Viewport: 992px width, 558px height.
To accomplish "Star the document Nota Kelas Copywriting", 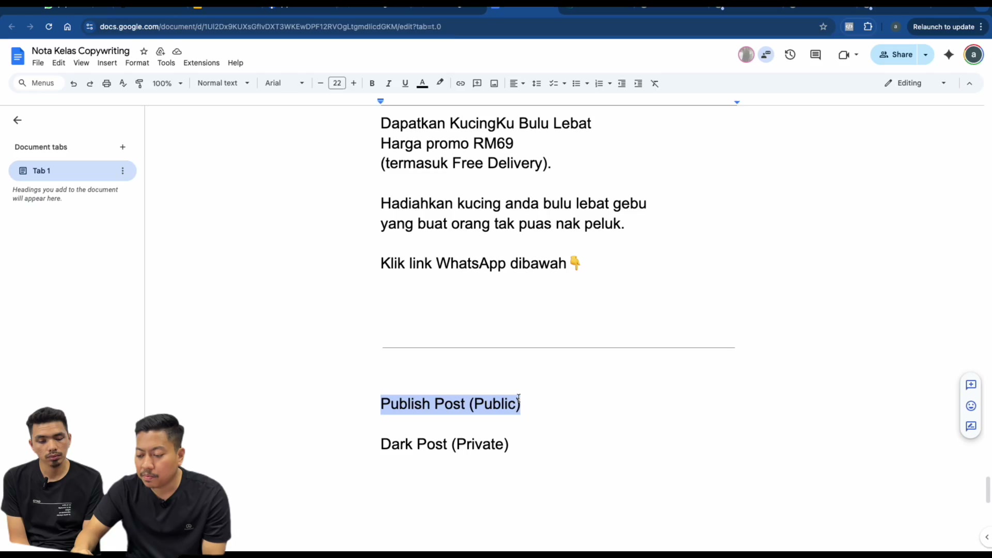I will (144, 51).
